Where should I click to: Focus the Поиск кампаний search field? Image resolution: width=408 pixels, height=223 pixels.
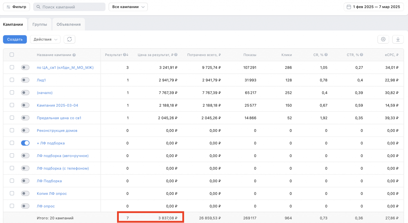[x=69, y=7]
